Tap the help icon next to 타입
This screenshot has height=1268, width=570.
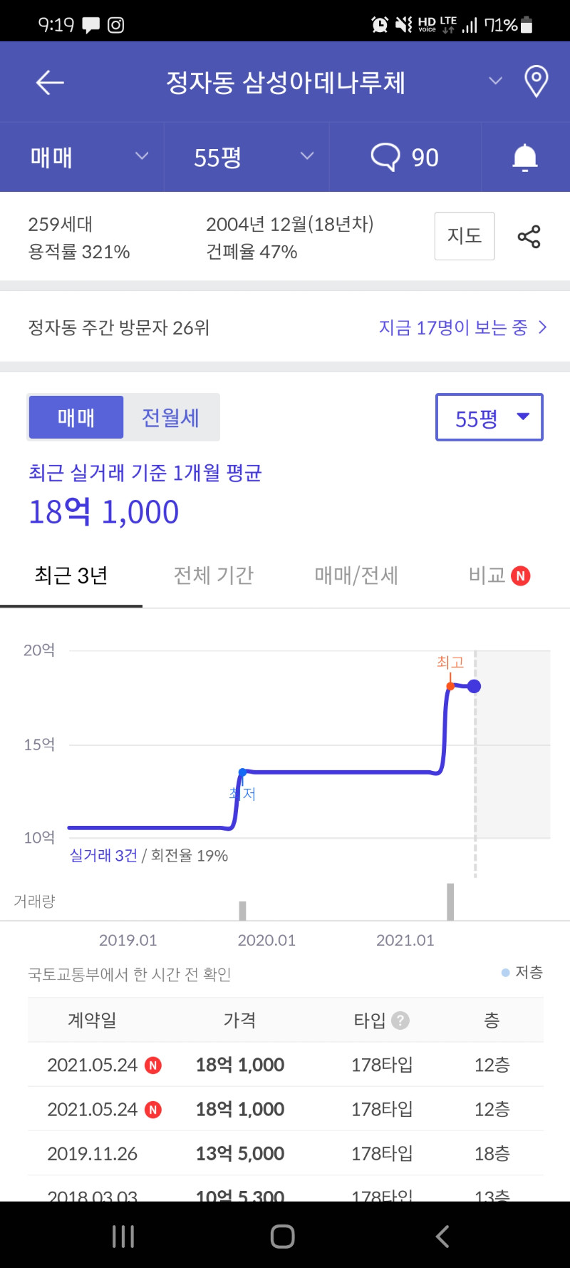click(400, 1021)
